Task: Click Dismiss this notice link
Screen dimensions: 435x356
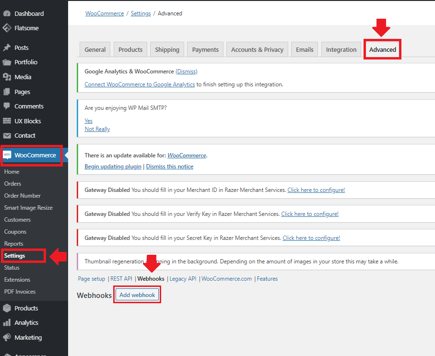Action: [x=170, y=166]
